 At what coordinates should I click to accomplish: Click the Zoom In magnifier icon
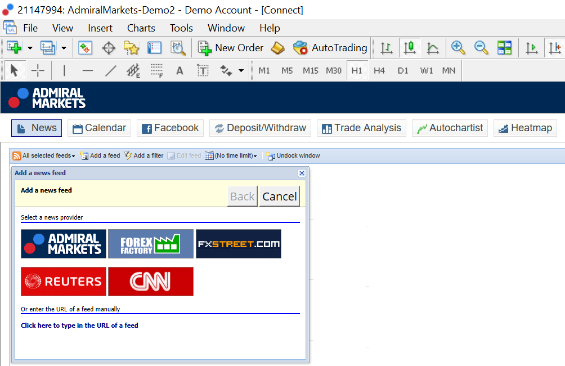pyautogui.click(x=458, y=48)
